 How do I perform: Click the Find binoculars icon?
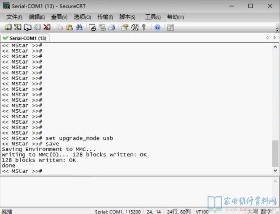[79, 27]
